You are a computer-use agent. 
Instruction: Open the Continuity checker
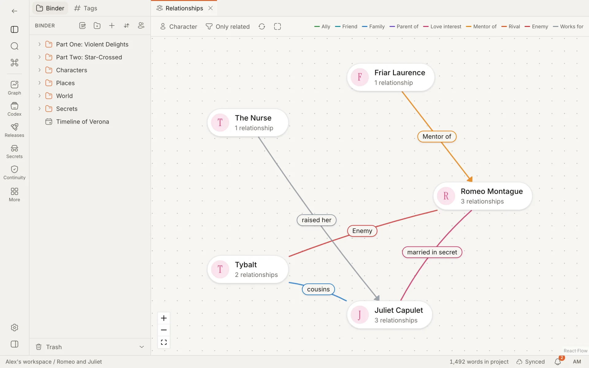click(x=14, y=173)
